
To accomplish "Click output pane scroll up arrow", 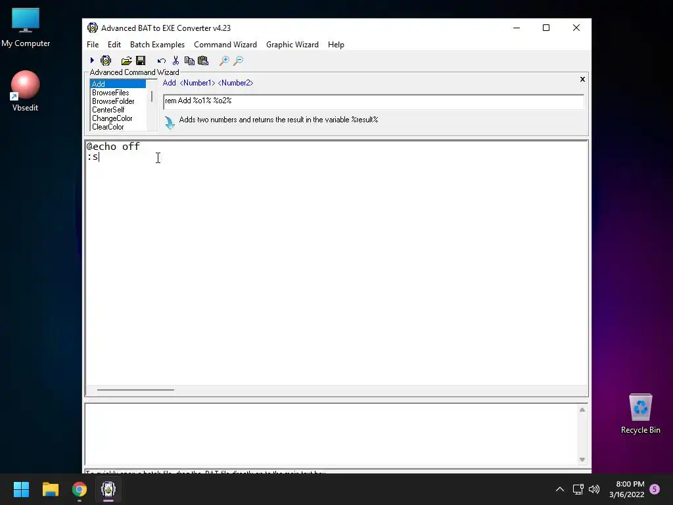I will (x=582, y=410).
